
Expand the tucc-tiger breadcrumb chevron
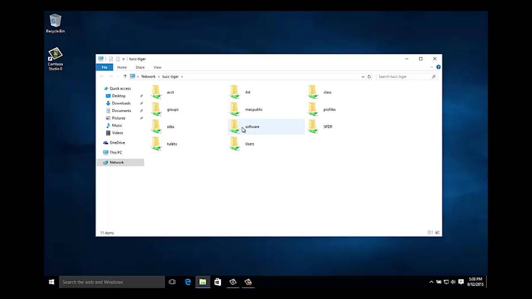click(182, 76)
